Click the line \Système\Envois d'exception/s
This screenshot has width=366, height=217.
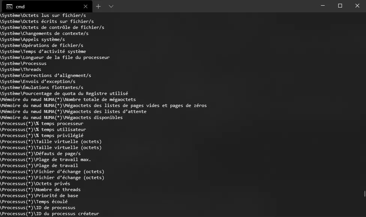tap(38, 81)
